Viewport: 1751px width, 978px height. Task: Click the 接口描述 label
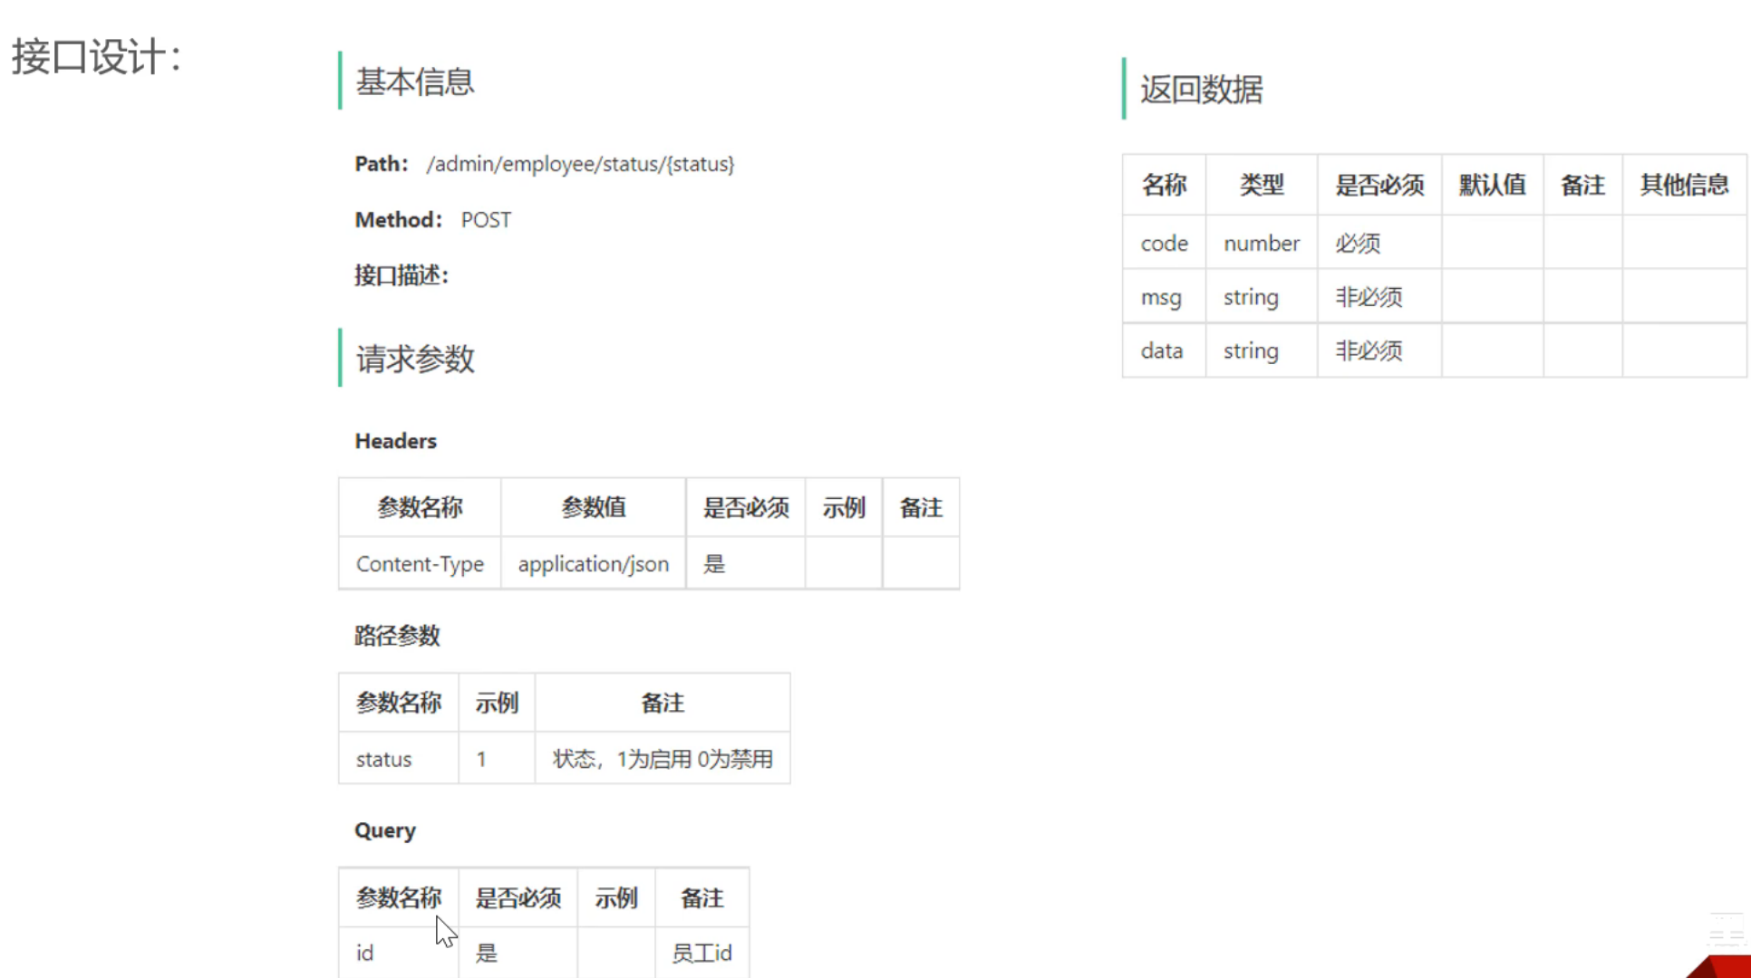401,275
